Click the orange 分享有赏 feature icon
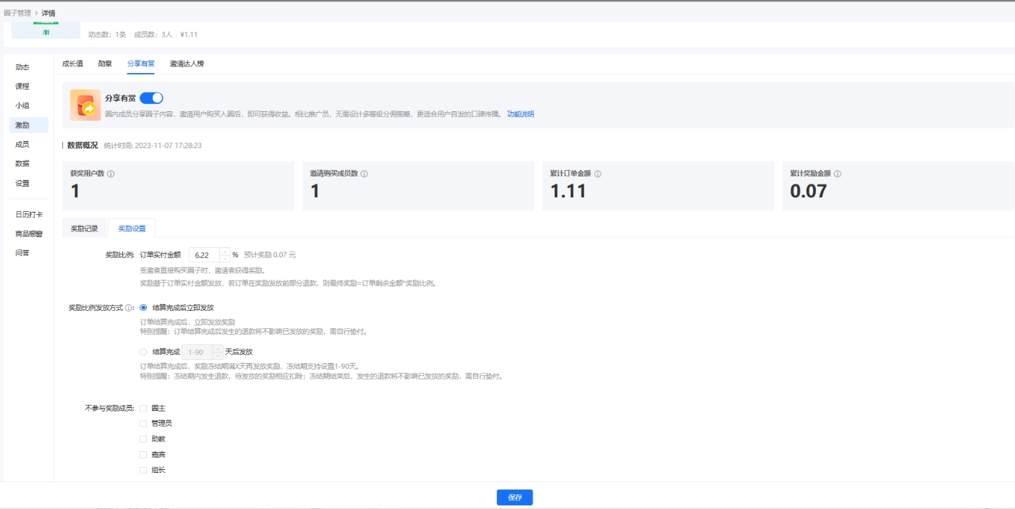The height and width of the screenshot is (509, 1015). click(86, 106)
